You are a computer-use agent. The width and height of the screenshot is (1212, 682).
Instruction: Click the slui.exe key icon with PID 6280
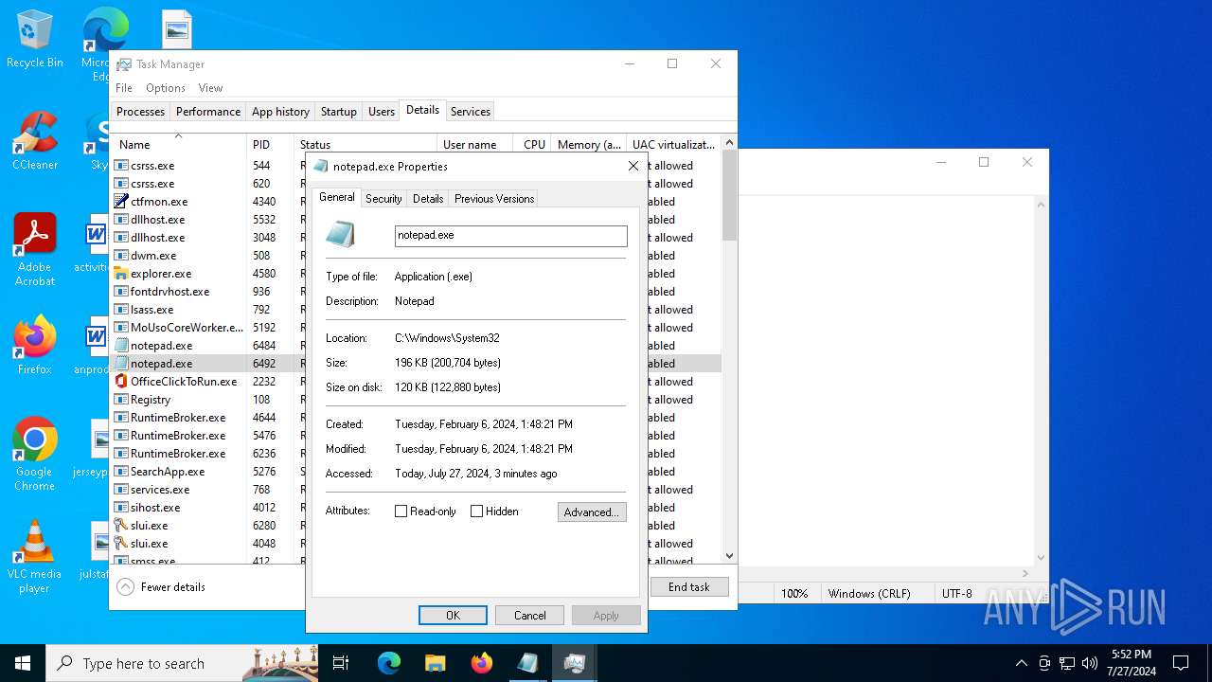coord(121,525)
